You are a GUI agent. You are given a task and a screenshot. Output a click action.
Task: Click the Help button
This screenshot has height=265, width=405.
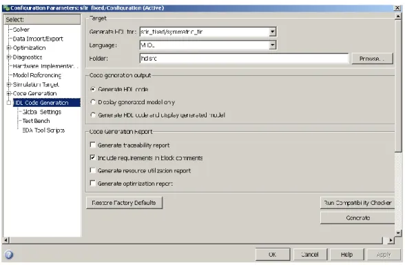point(346,255)
